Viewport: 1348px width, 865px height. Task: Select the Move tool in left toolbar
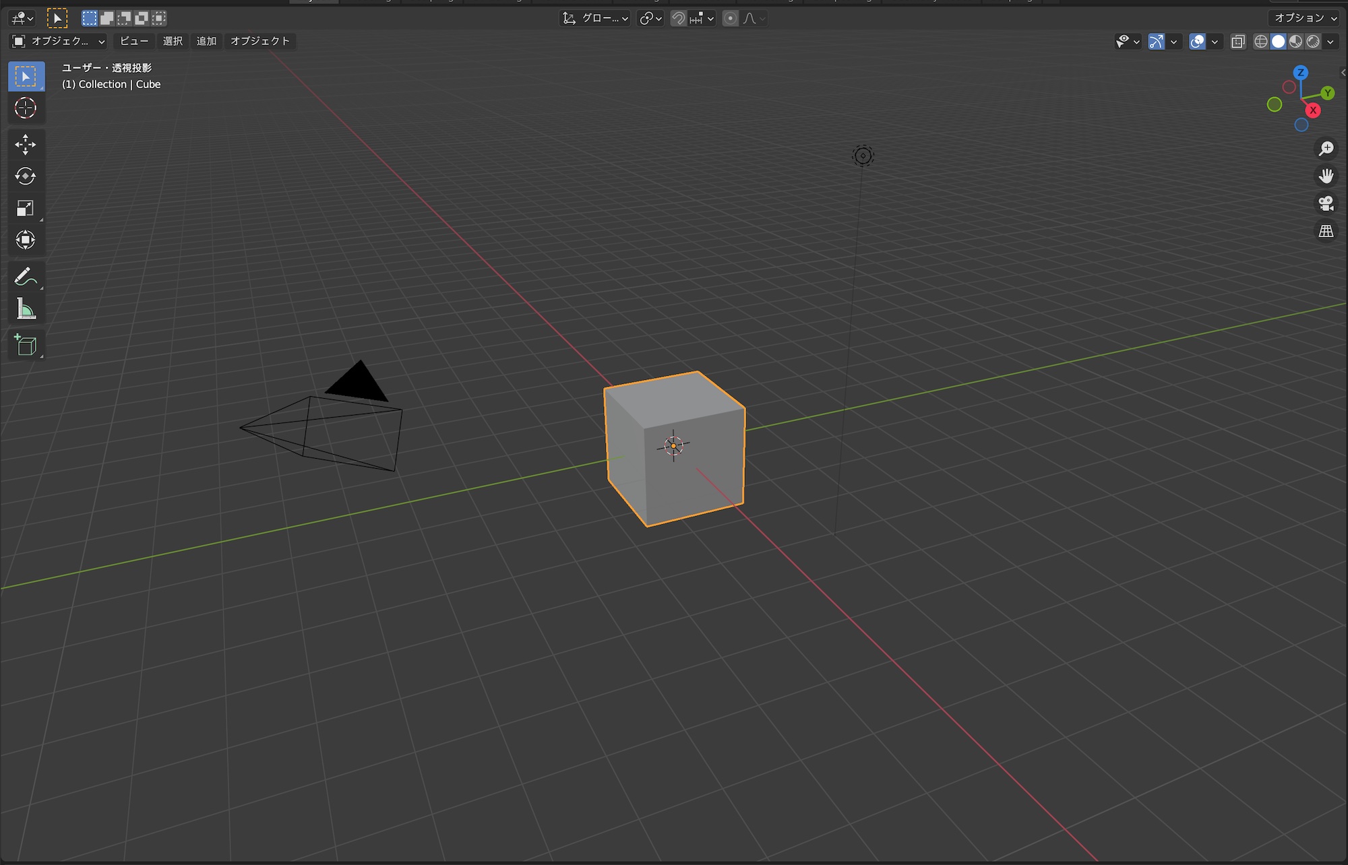pos(26,144)
